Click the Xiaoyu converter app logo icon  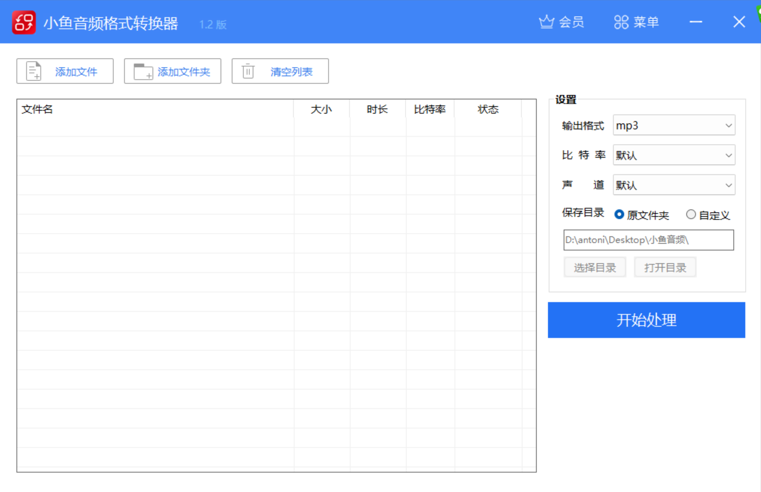23,22
